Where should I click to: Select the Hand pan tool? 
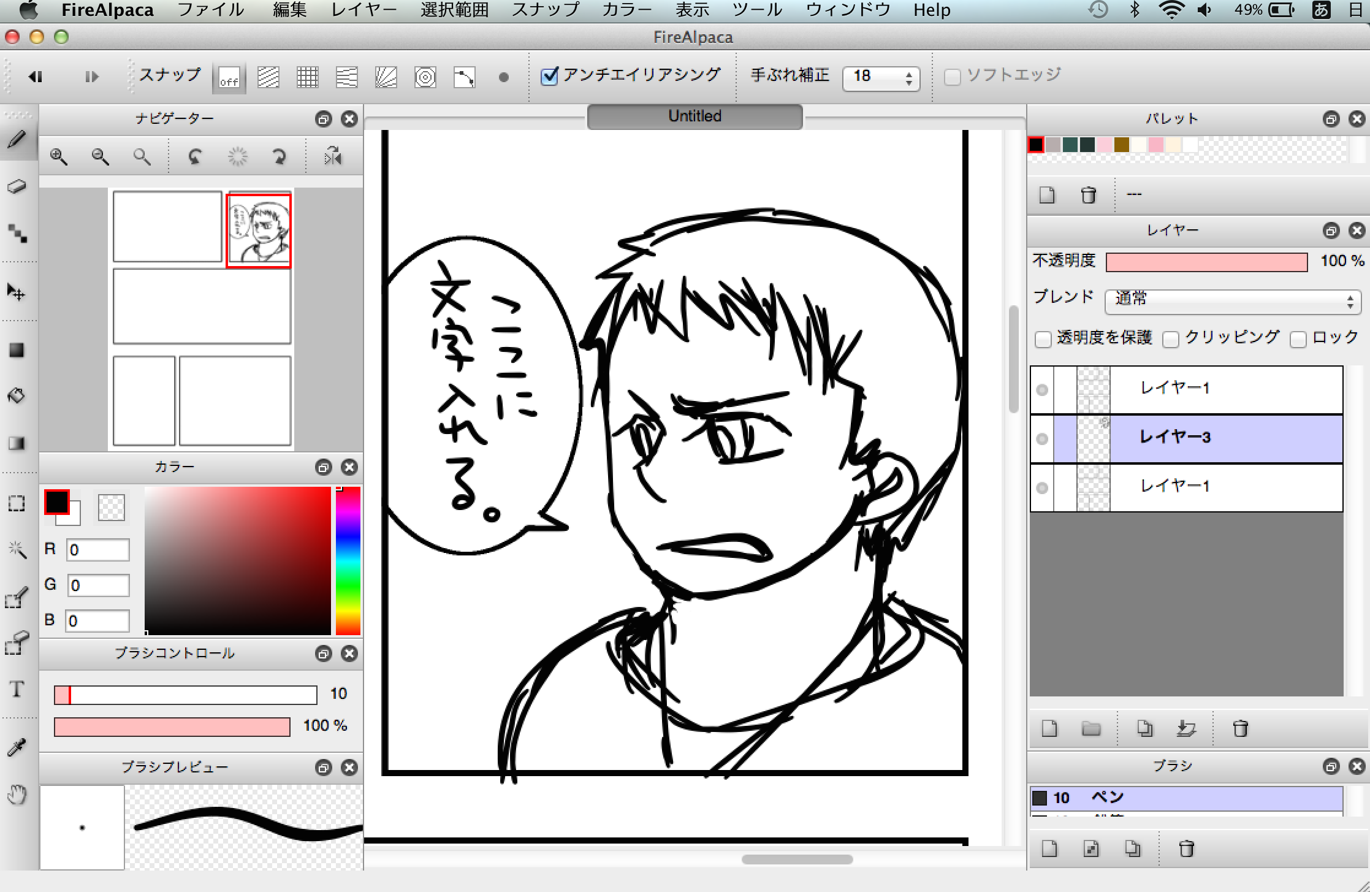tap(17, 795)
